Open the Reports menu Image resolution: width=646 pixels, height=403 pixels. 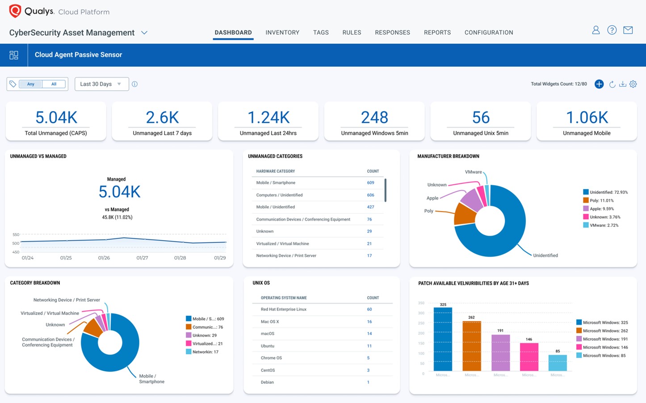437,32
